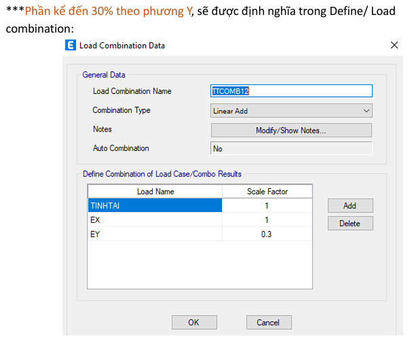Screen dimensions: 418x343
Task: Select the EY load name row
Action: [155, 234]
